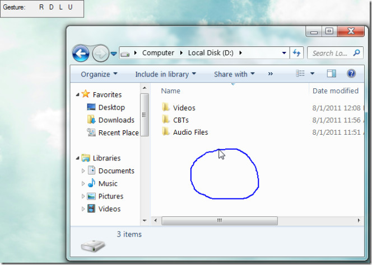Viewport: 372px width, 265px height.
Task: Open Downloads under Favorites
Action: 117,120
